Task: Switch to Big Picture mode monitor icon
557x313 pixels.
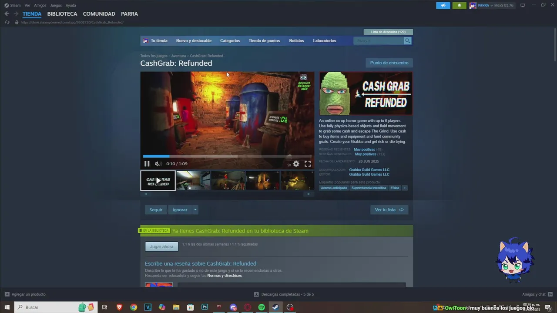Action: [523, 5]
